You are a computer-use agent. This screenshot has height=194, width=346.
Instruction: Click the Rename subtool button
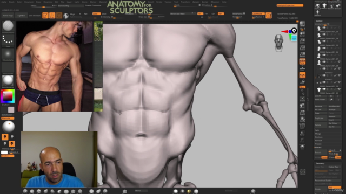click(x=321, y=106)
